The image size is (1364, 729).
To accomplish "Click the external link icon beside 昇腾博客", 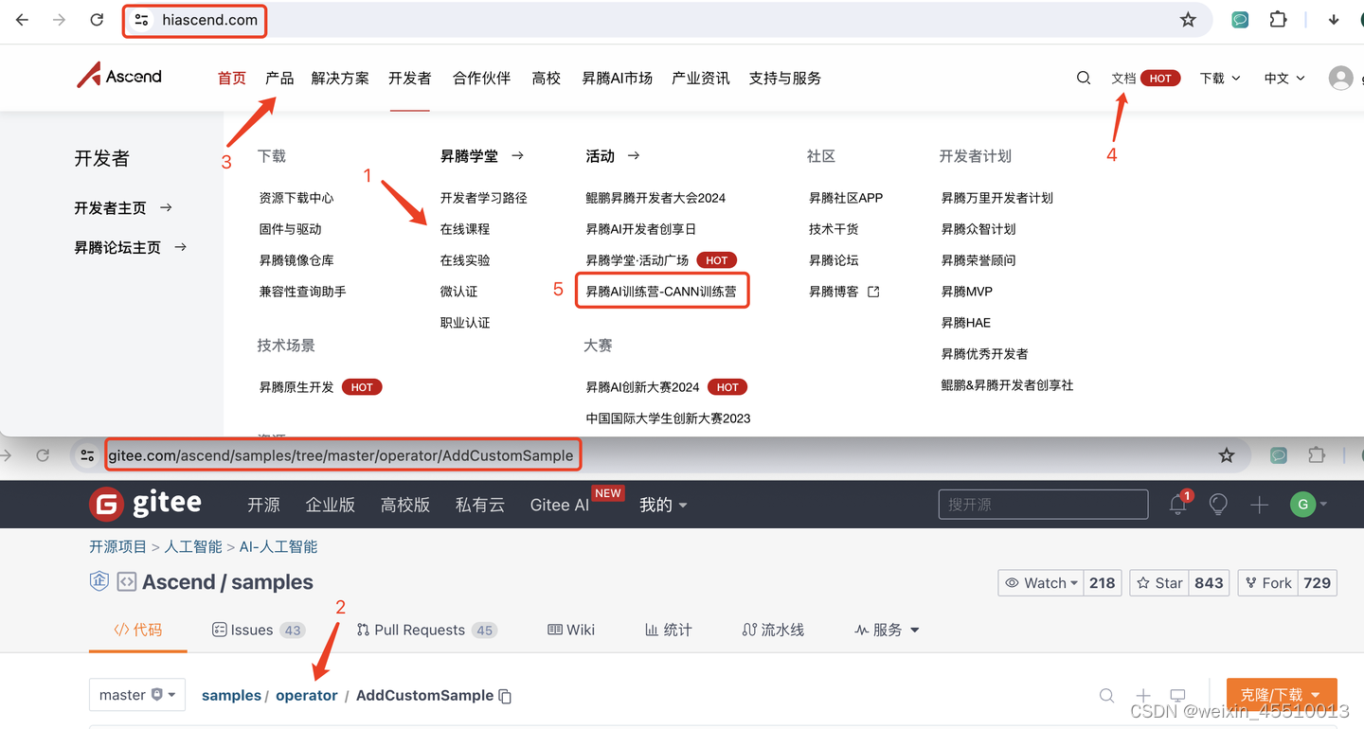I will 873,292.
